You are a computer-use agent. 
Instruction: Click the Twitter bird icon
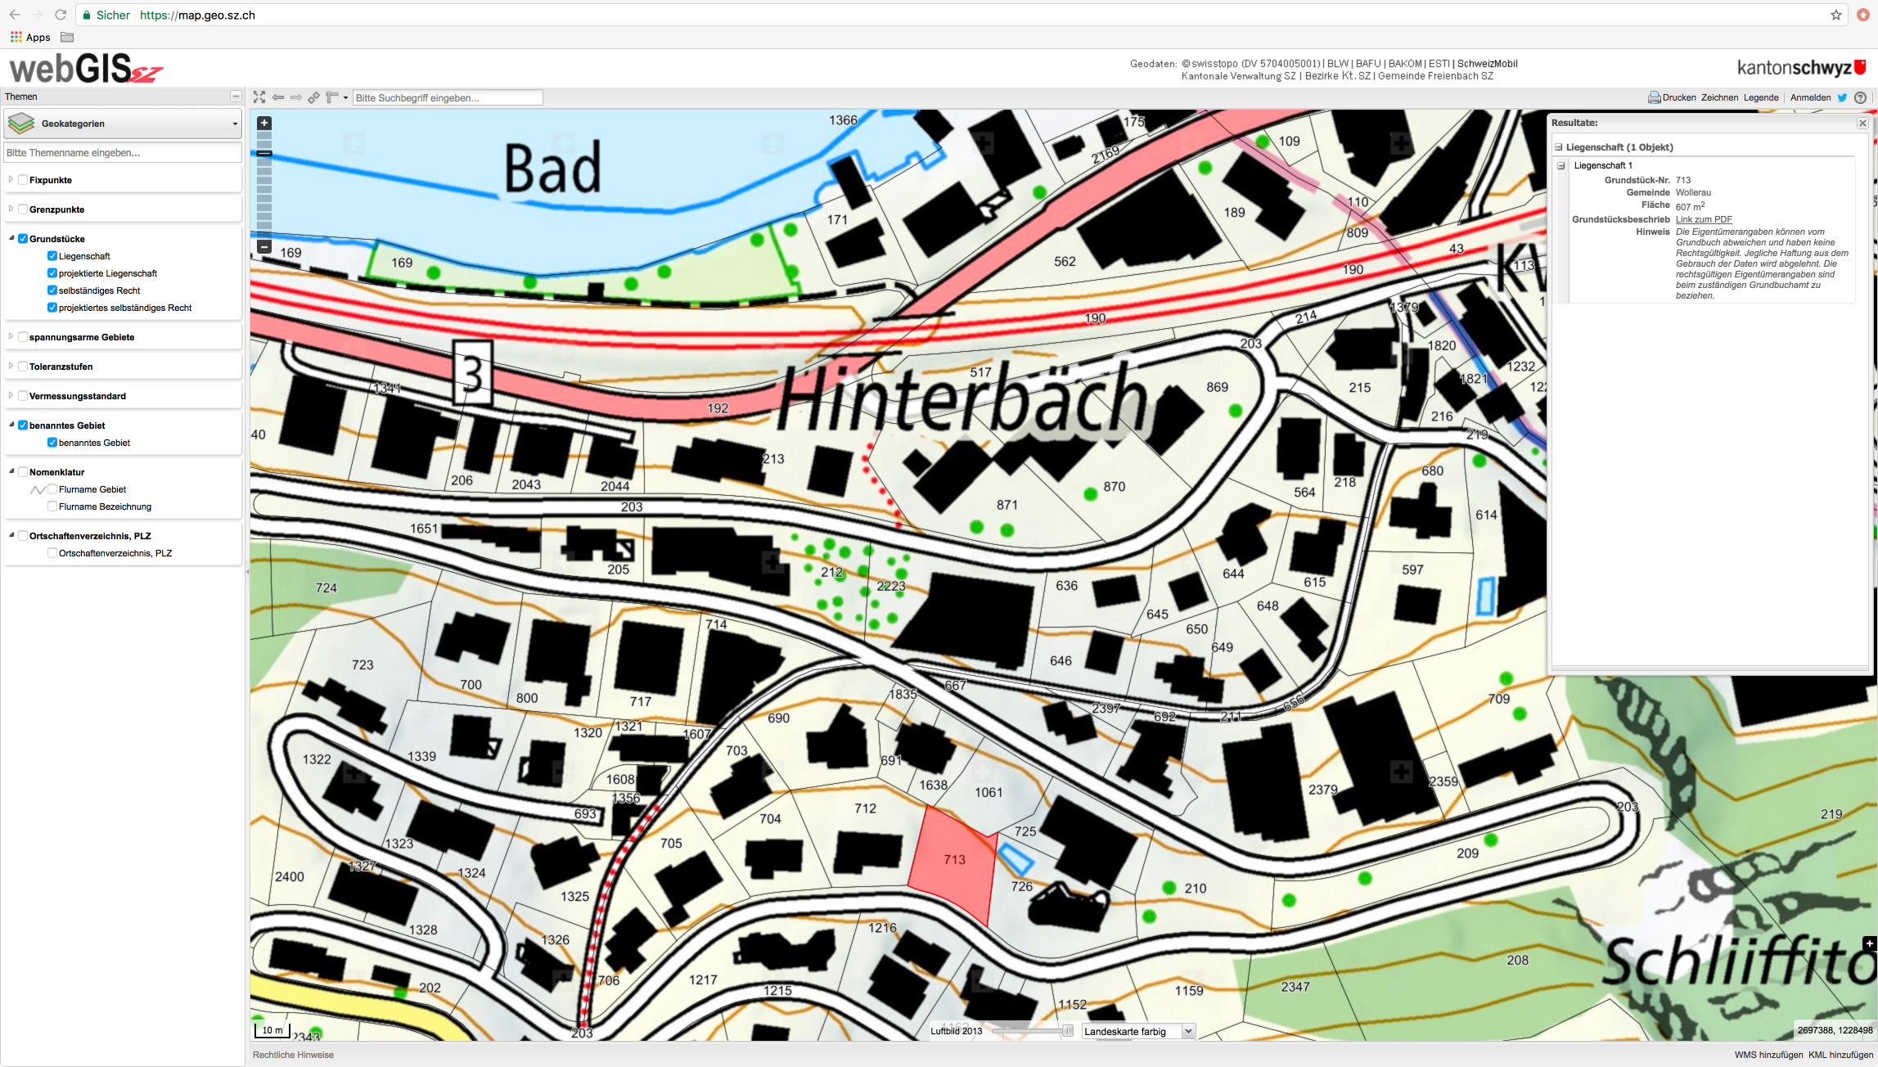coord(1842,97)
